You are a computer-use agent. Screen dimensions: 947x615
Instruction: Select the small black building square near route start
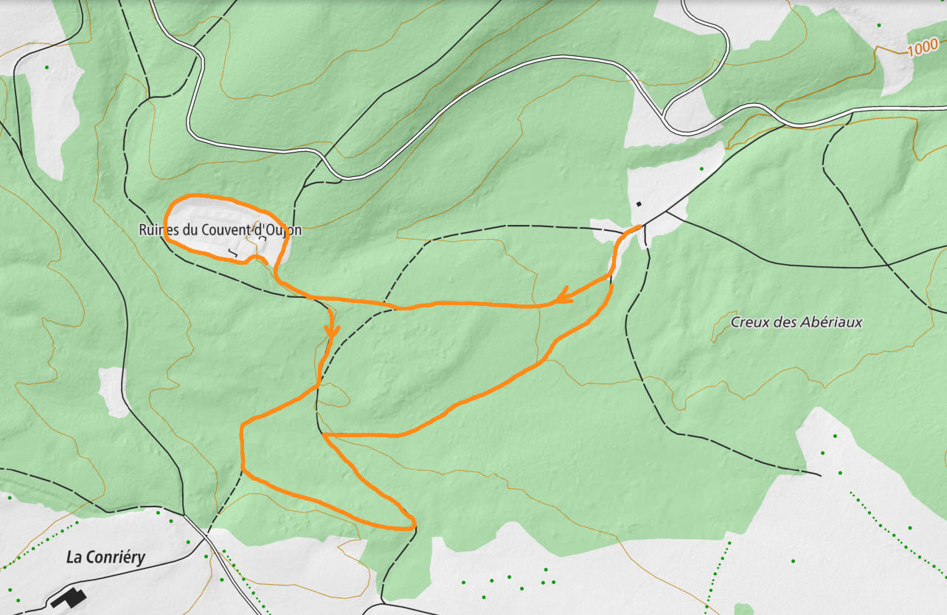click(639, 204)
